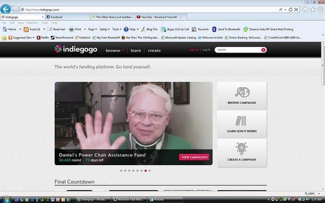Select the second carousel dot
The height and width of the screenshot is (203, 325).
(x=125, y=171)
